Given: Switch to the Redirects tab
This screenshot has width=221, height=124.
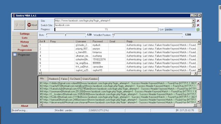Looking at the screenshot, I should [54, 79].
